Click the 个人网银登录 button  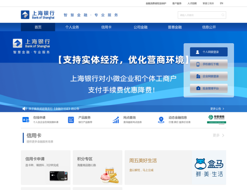pos(209,52)
